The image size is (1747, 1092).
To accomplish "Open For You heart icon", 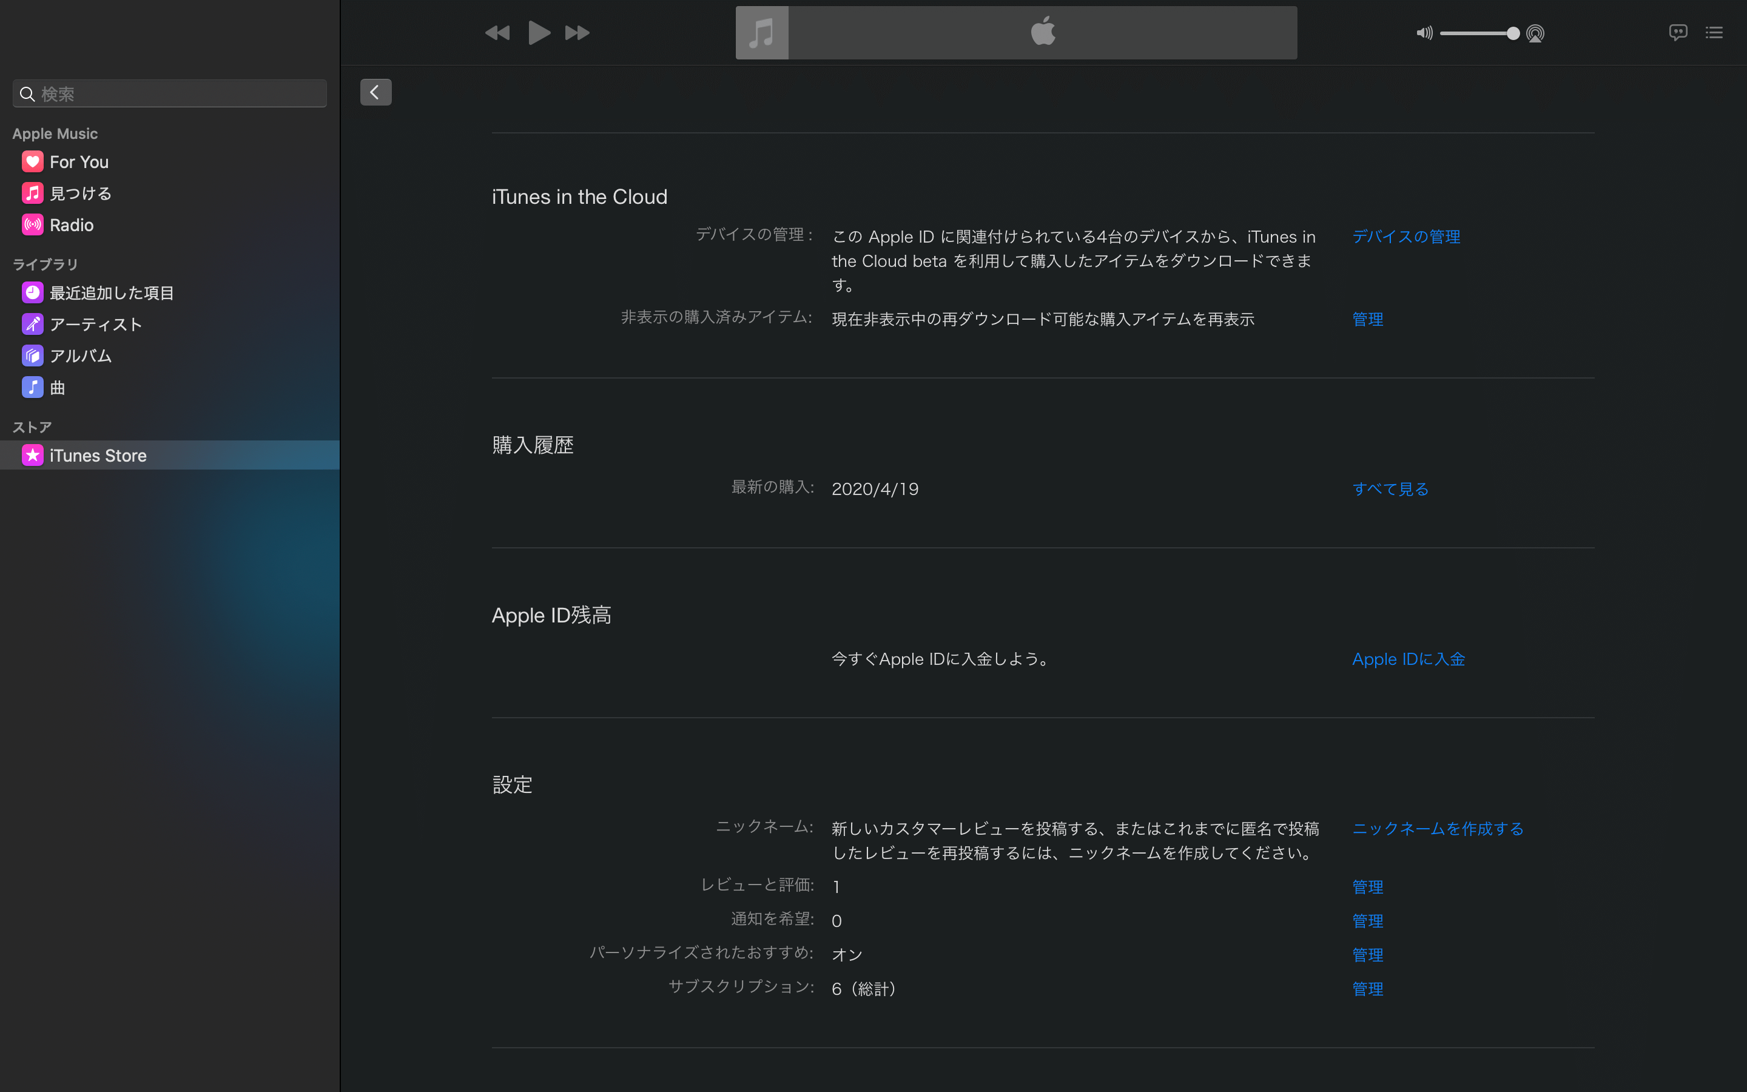I will click(x=33, y=162).
